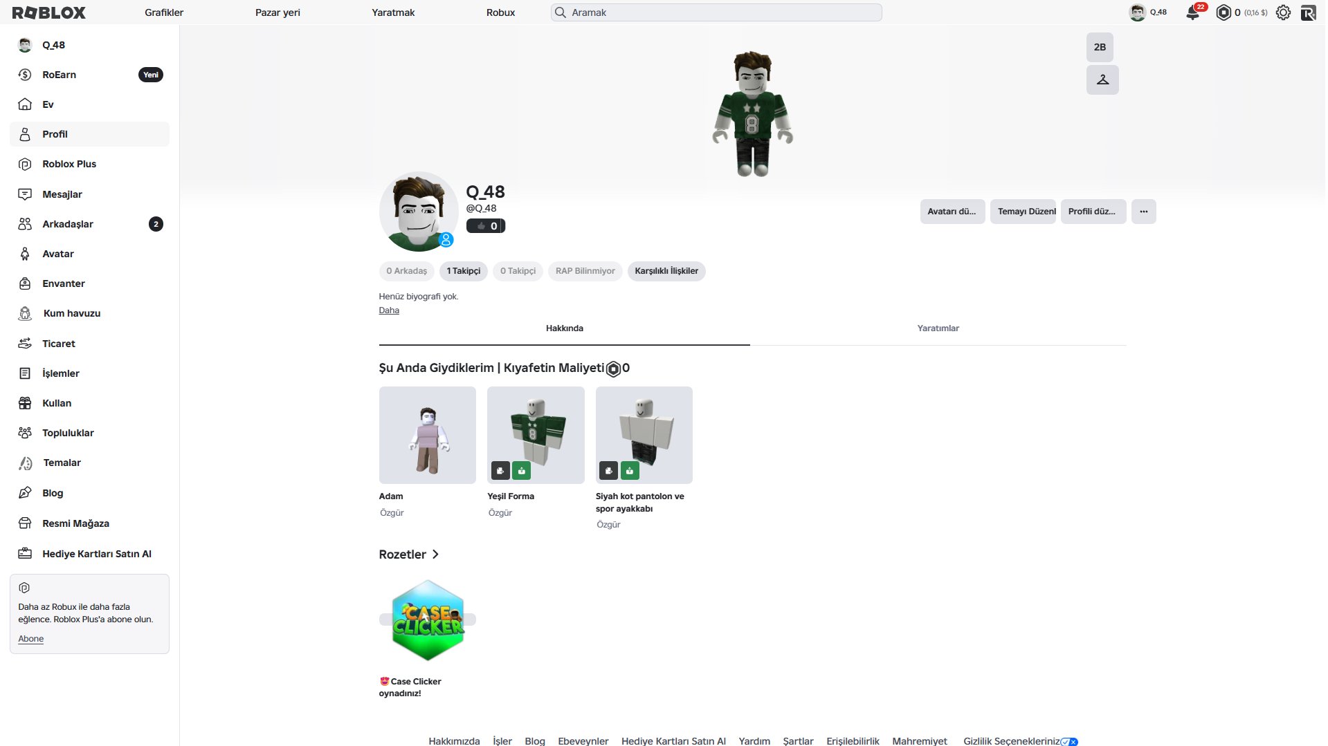Open the Envanter inventory icon
The height and width of the screenshot is (746, 1328).
[25, 283]
